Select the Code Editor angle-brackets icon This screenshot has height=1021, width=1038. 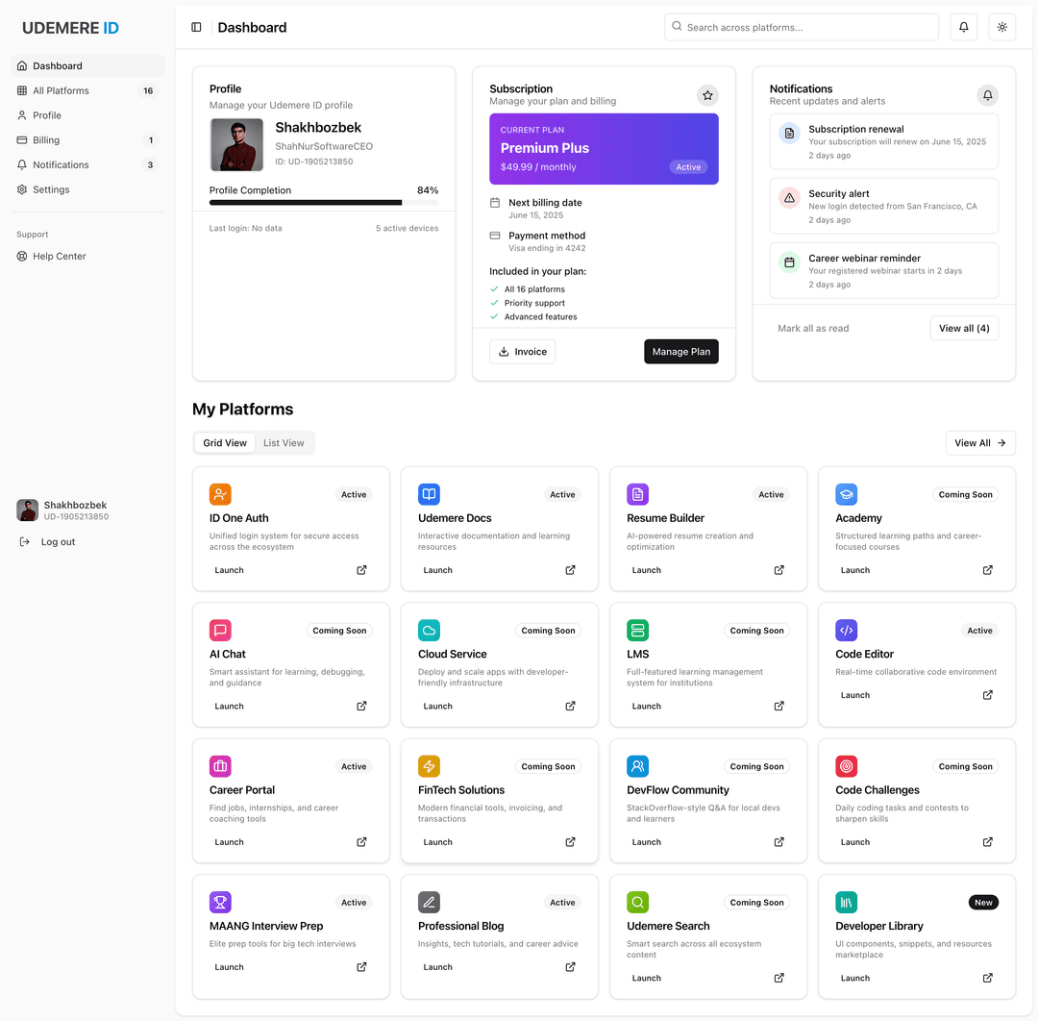(x=846, y=630)
